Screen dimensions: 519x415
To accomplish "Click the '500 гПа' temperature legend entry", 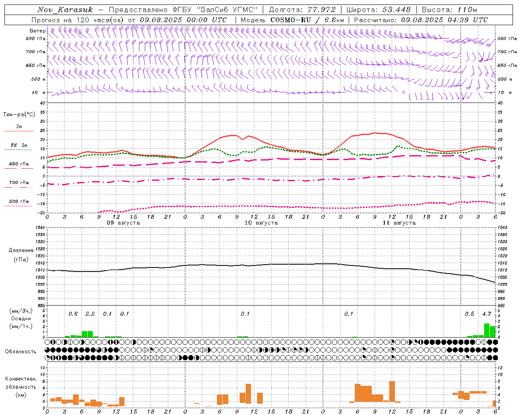I will pos(19,201).
